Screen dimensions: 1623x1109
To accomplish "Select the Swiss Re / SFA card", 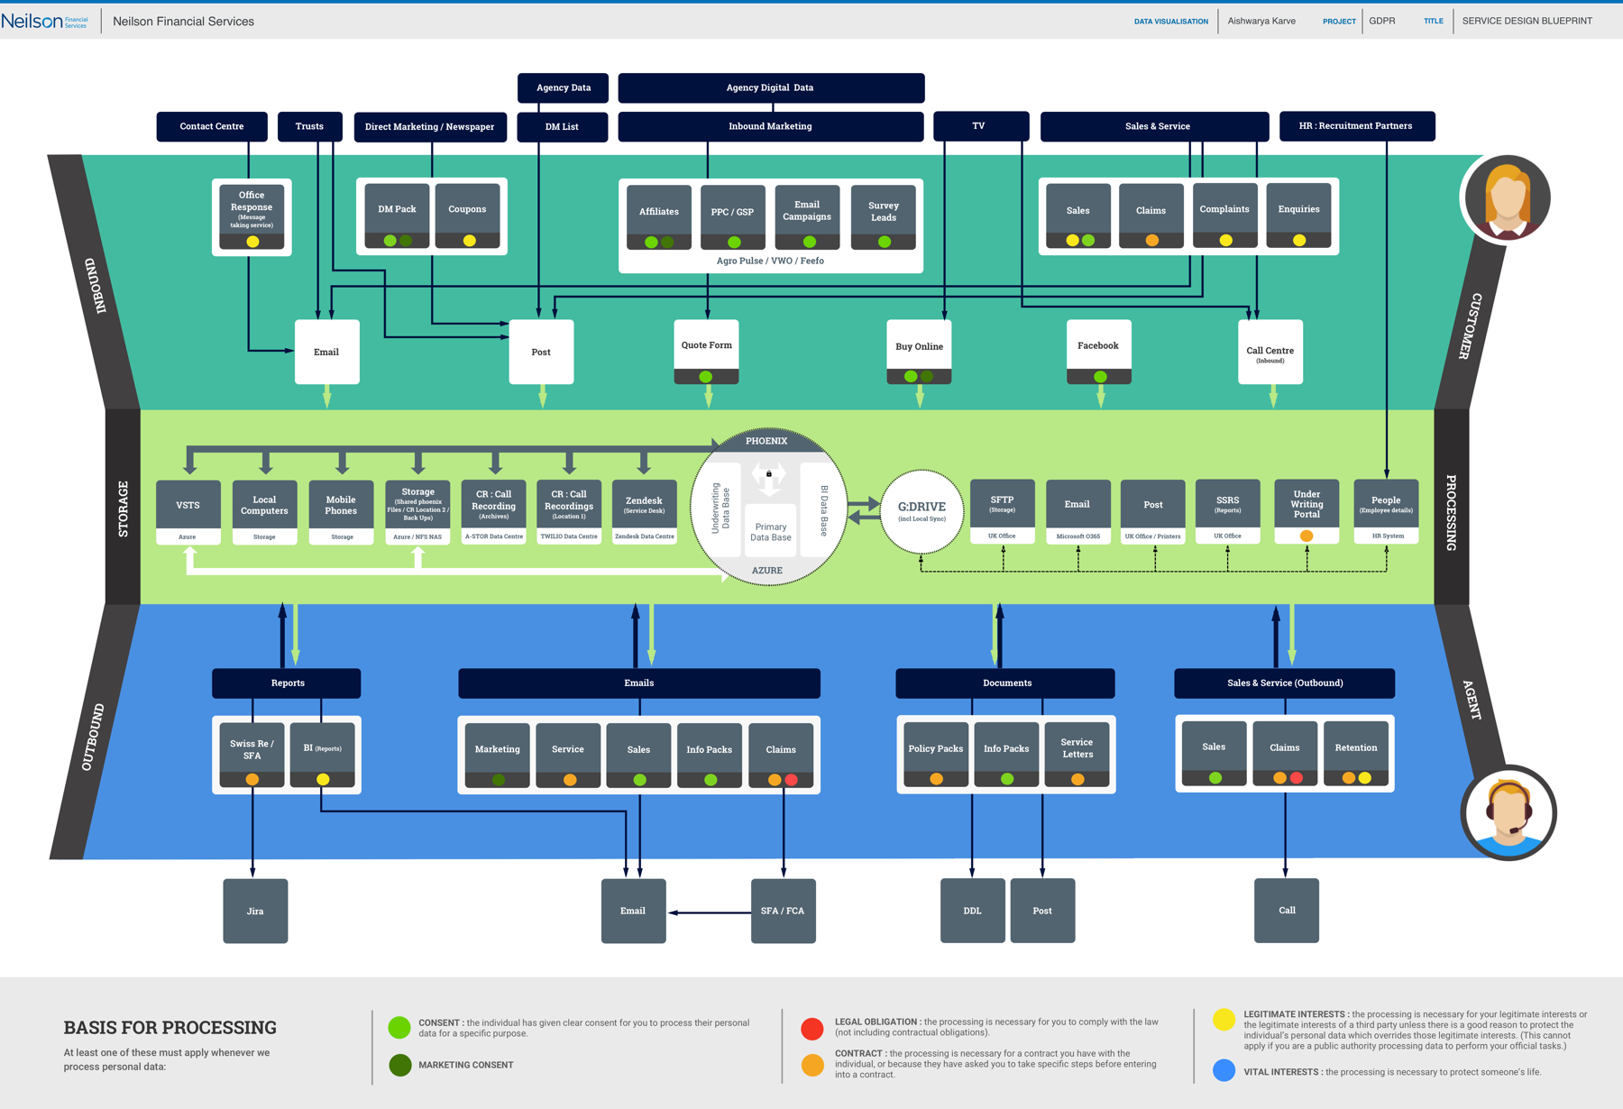I will 252,755.
